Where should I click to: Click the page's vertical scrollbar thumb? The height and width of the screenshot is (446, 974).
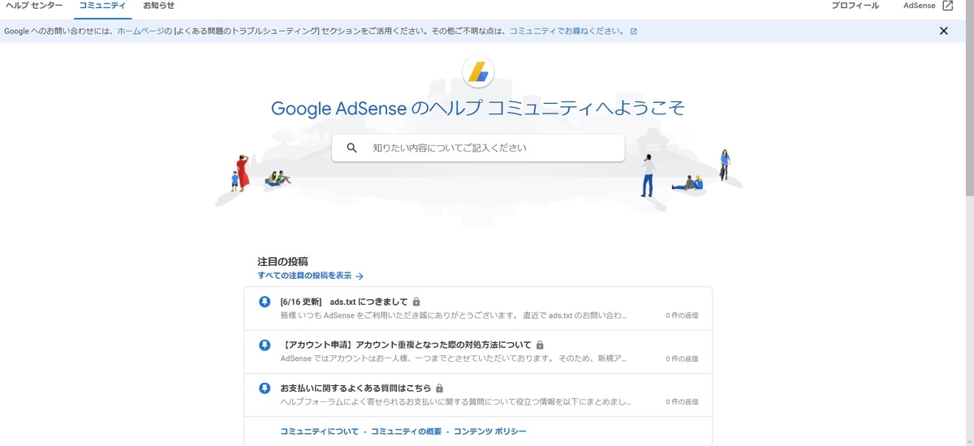969,105
